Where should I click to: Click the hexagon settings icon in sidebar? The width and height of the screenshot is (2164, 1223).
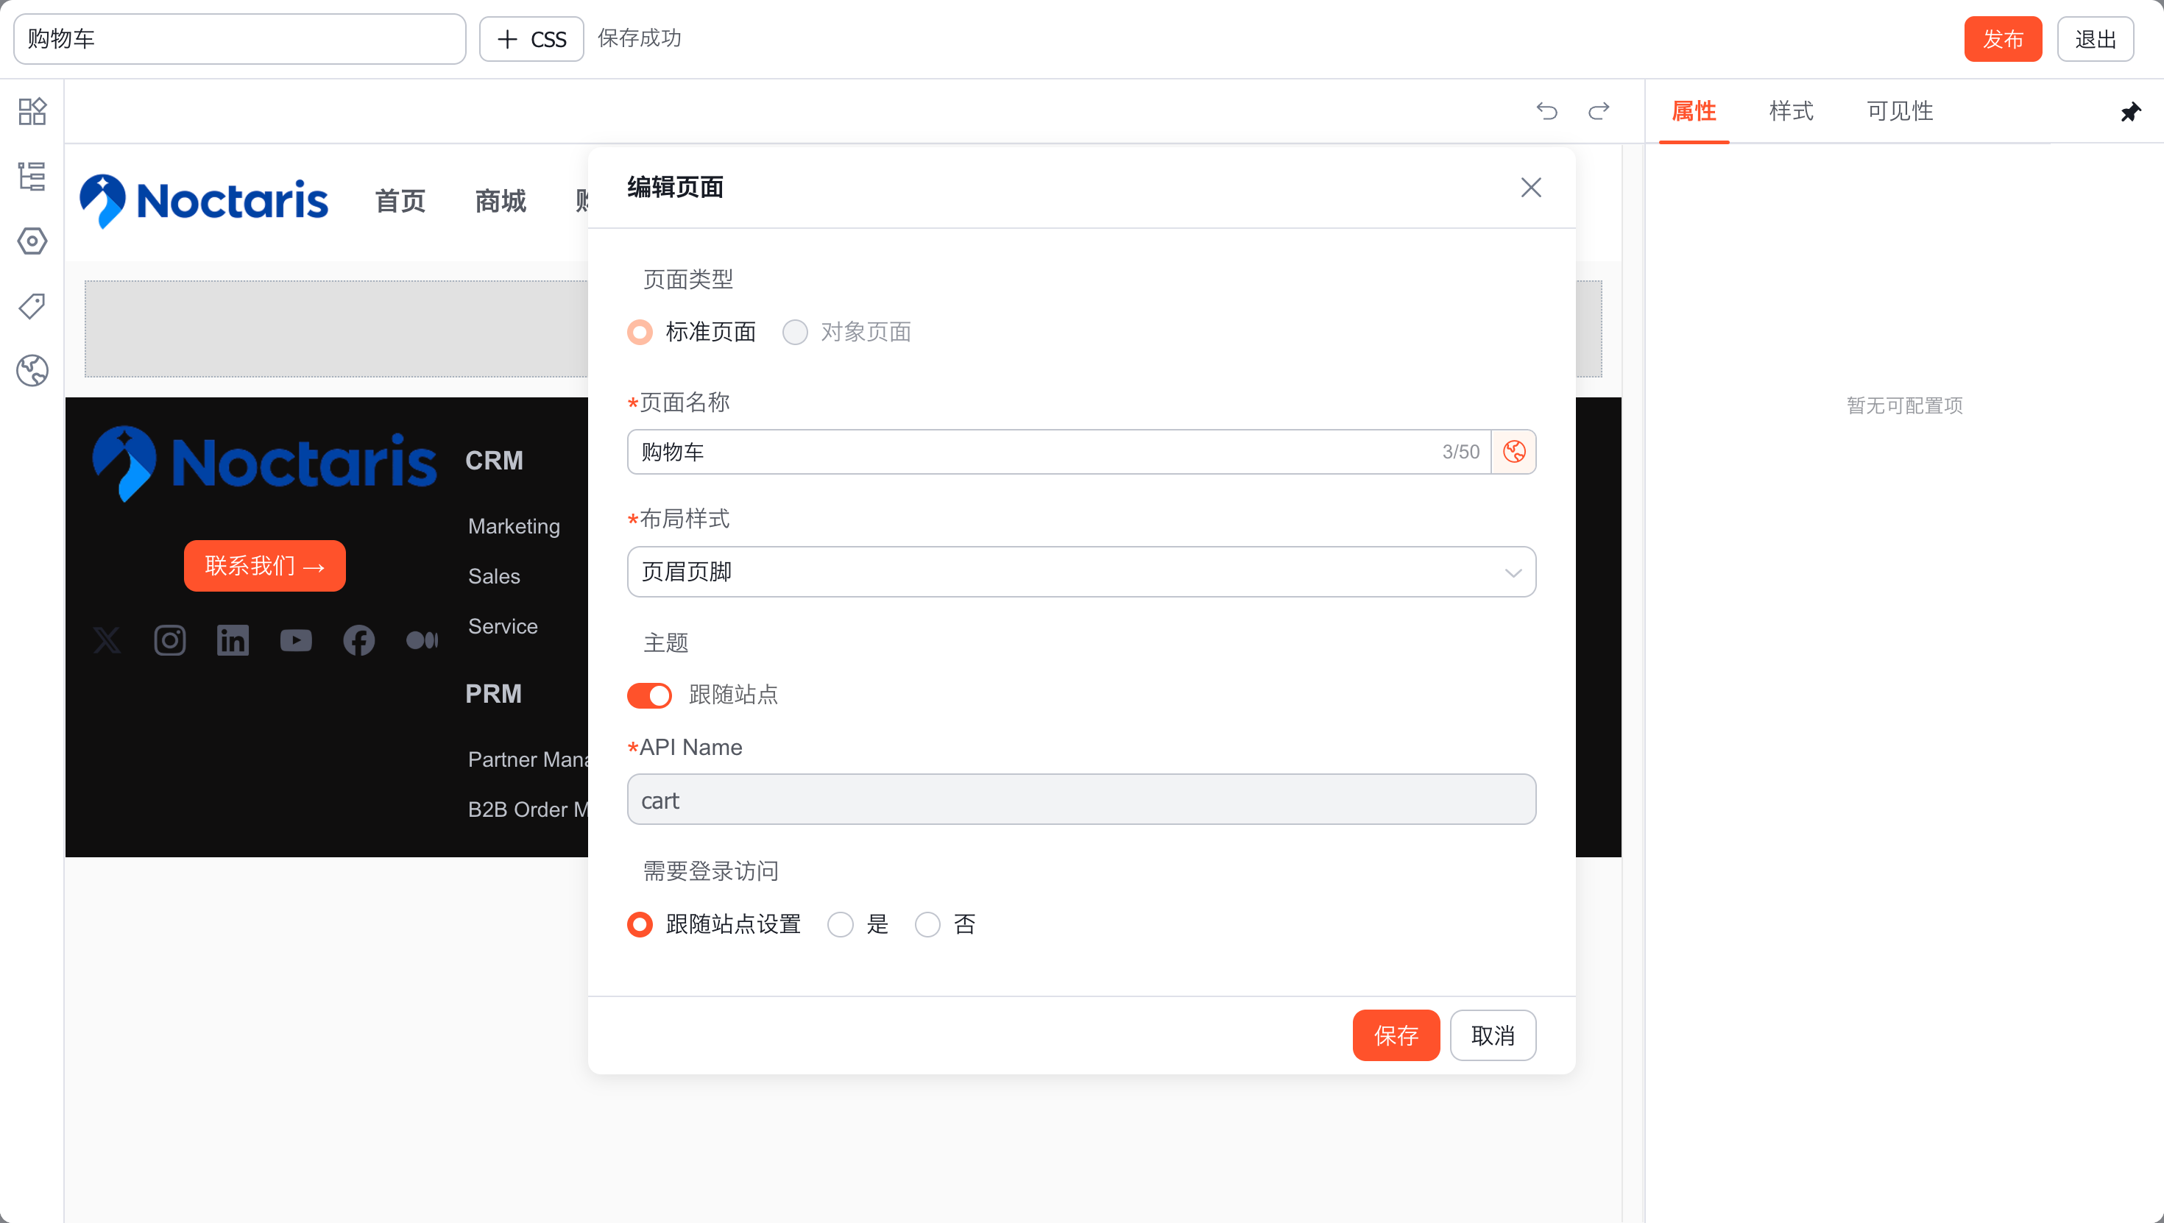(x=32, y=242)
